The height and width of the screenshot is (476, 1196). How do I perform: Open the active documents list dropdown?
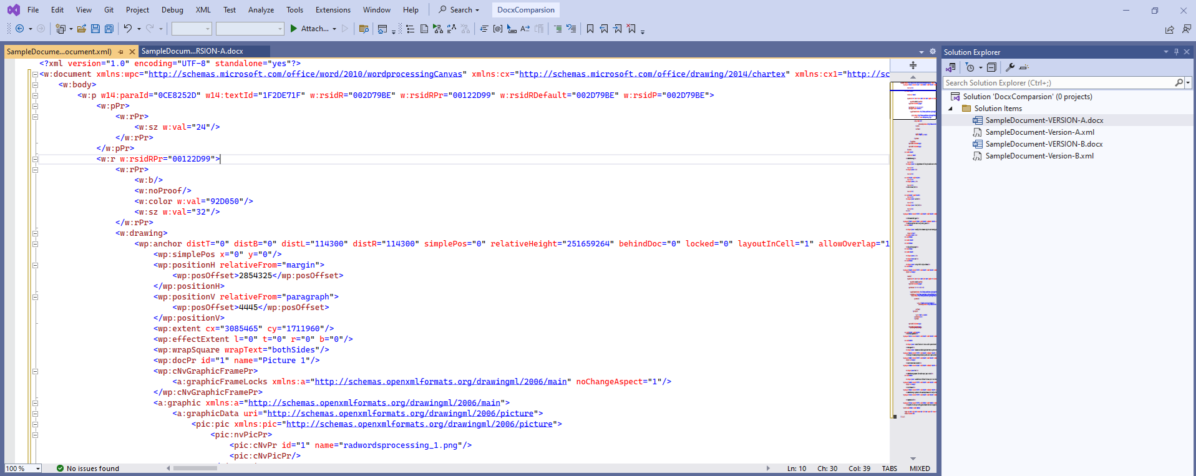pos(921,52)
